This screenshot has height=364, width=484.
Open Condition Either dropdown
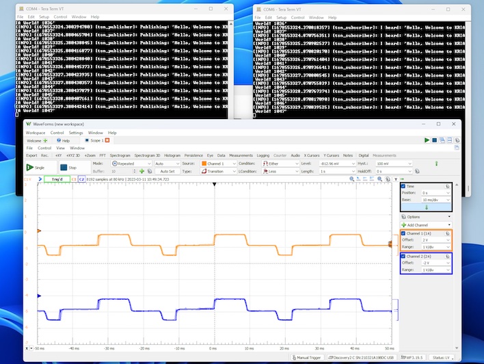[280, 164]
